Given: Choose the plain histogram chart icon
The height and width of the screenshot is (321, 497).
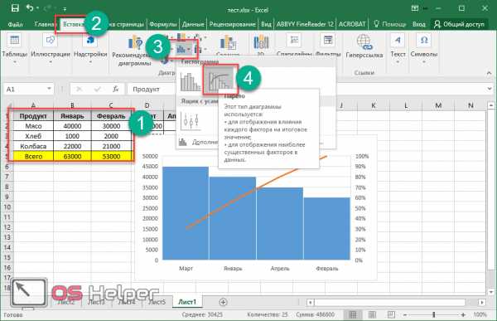Looking at the screenshot, I should pos(191,81).
